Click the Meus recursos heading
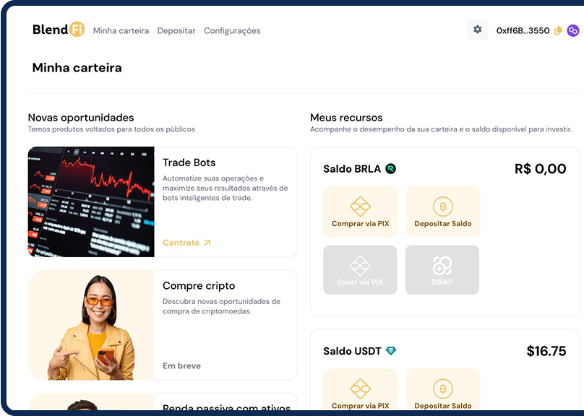This screenshot has width=584, height=416. (346, 118)
